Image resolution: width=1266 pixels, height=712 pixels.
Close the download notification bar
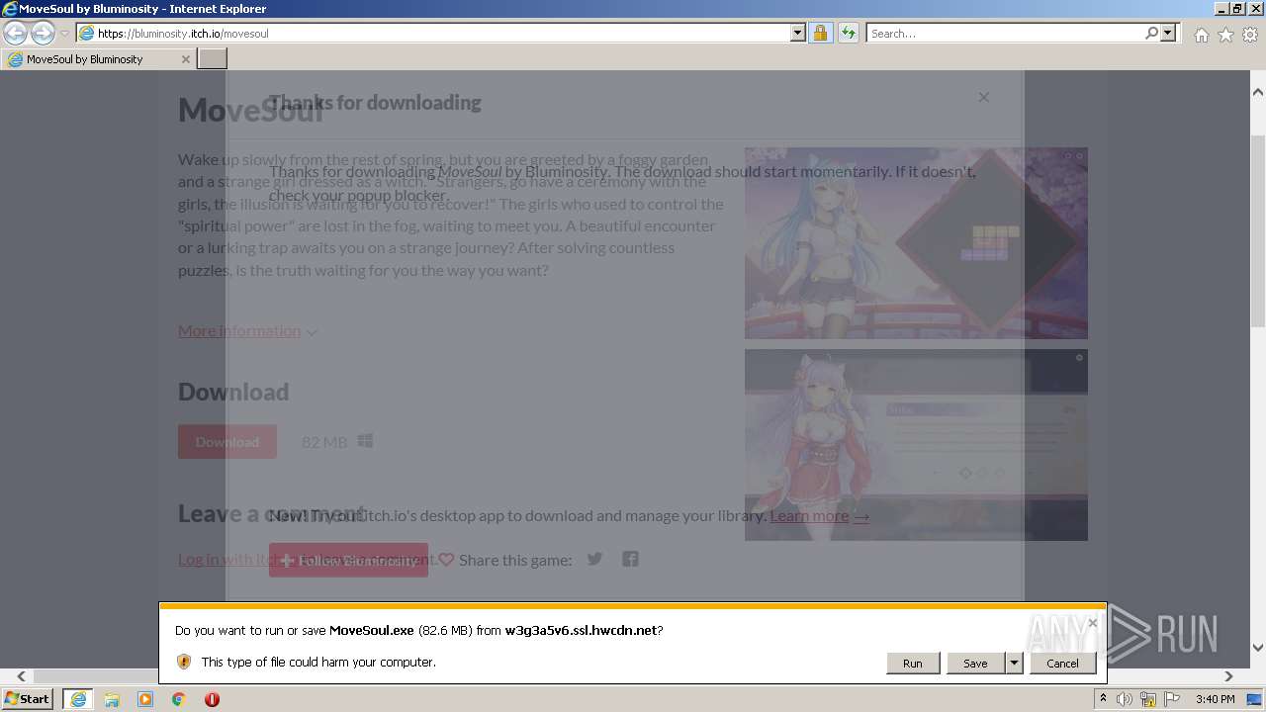click(x=1092, y=622)
